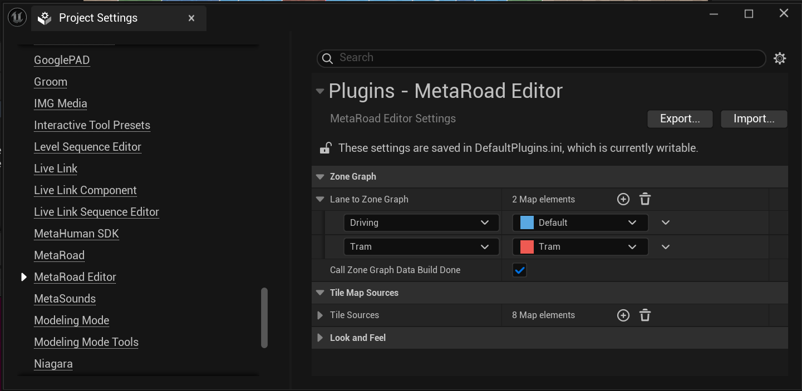802x391 pixels.
Task: Add element to Lane to Zone Graph
Action: pos(623,199)
